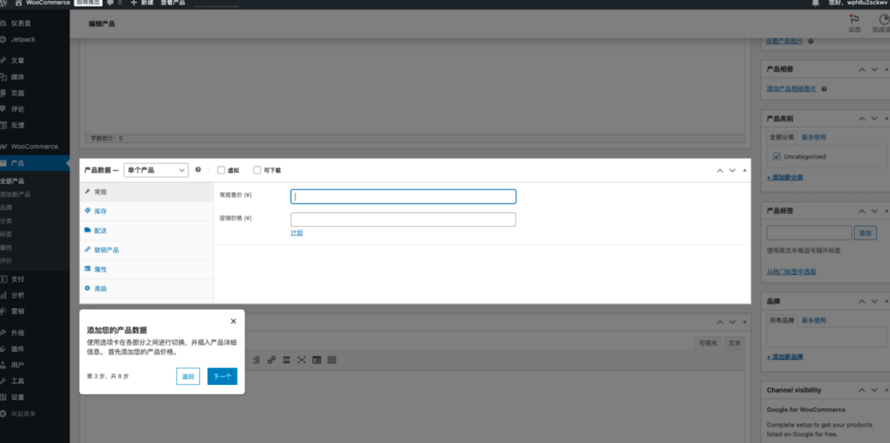Click the Schedule link under sale price
Screen dimensions: 890x443
(297, 233)
